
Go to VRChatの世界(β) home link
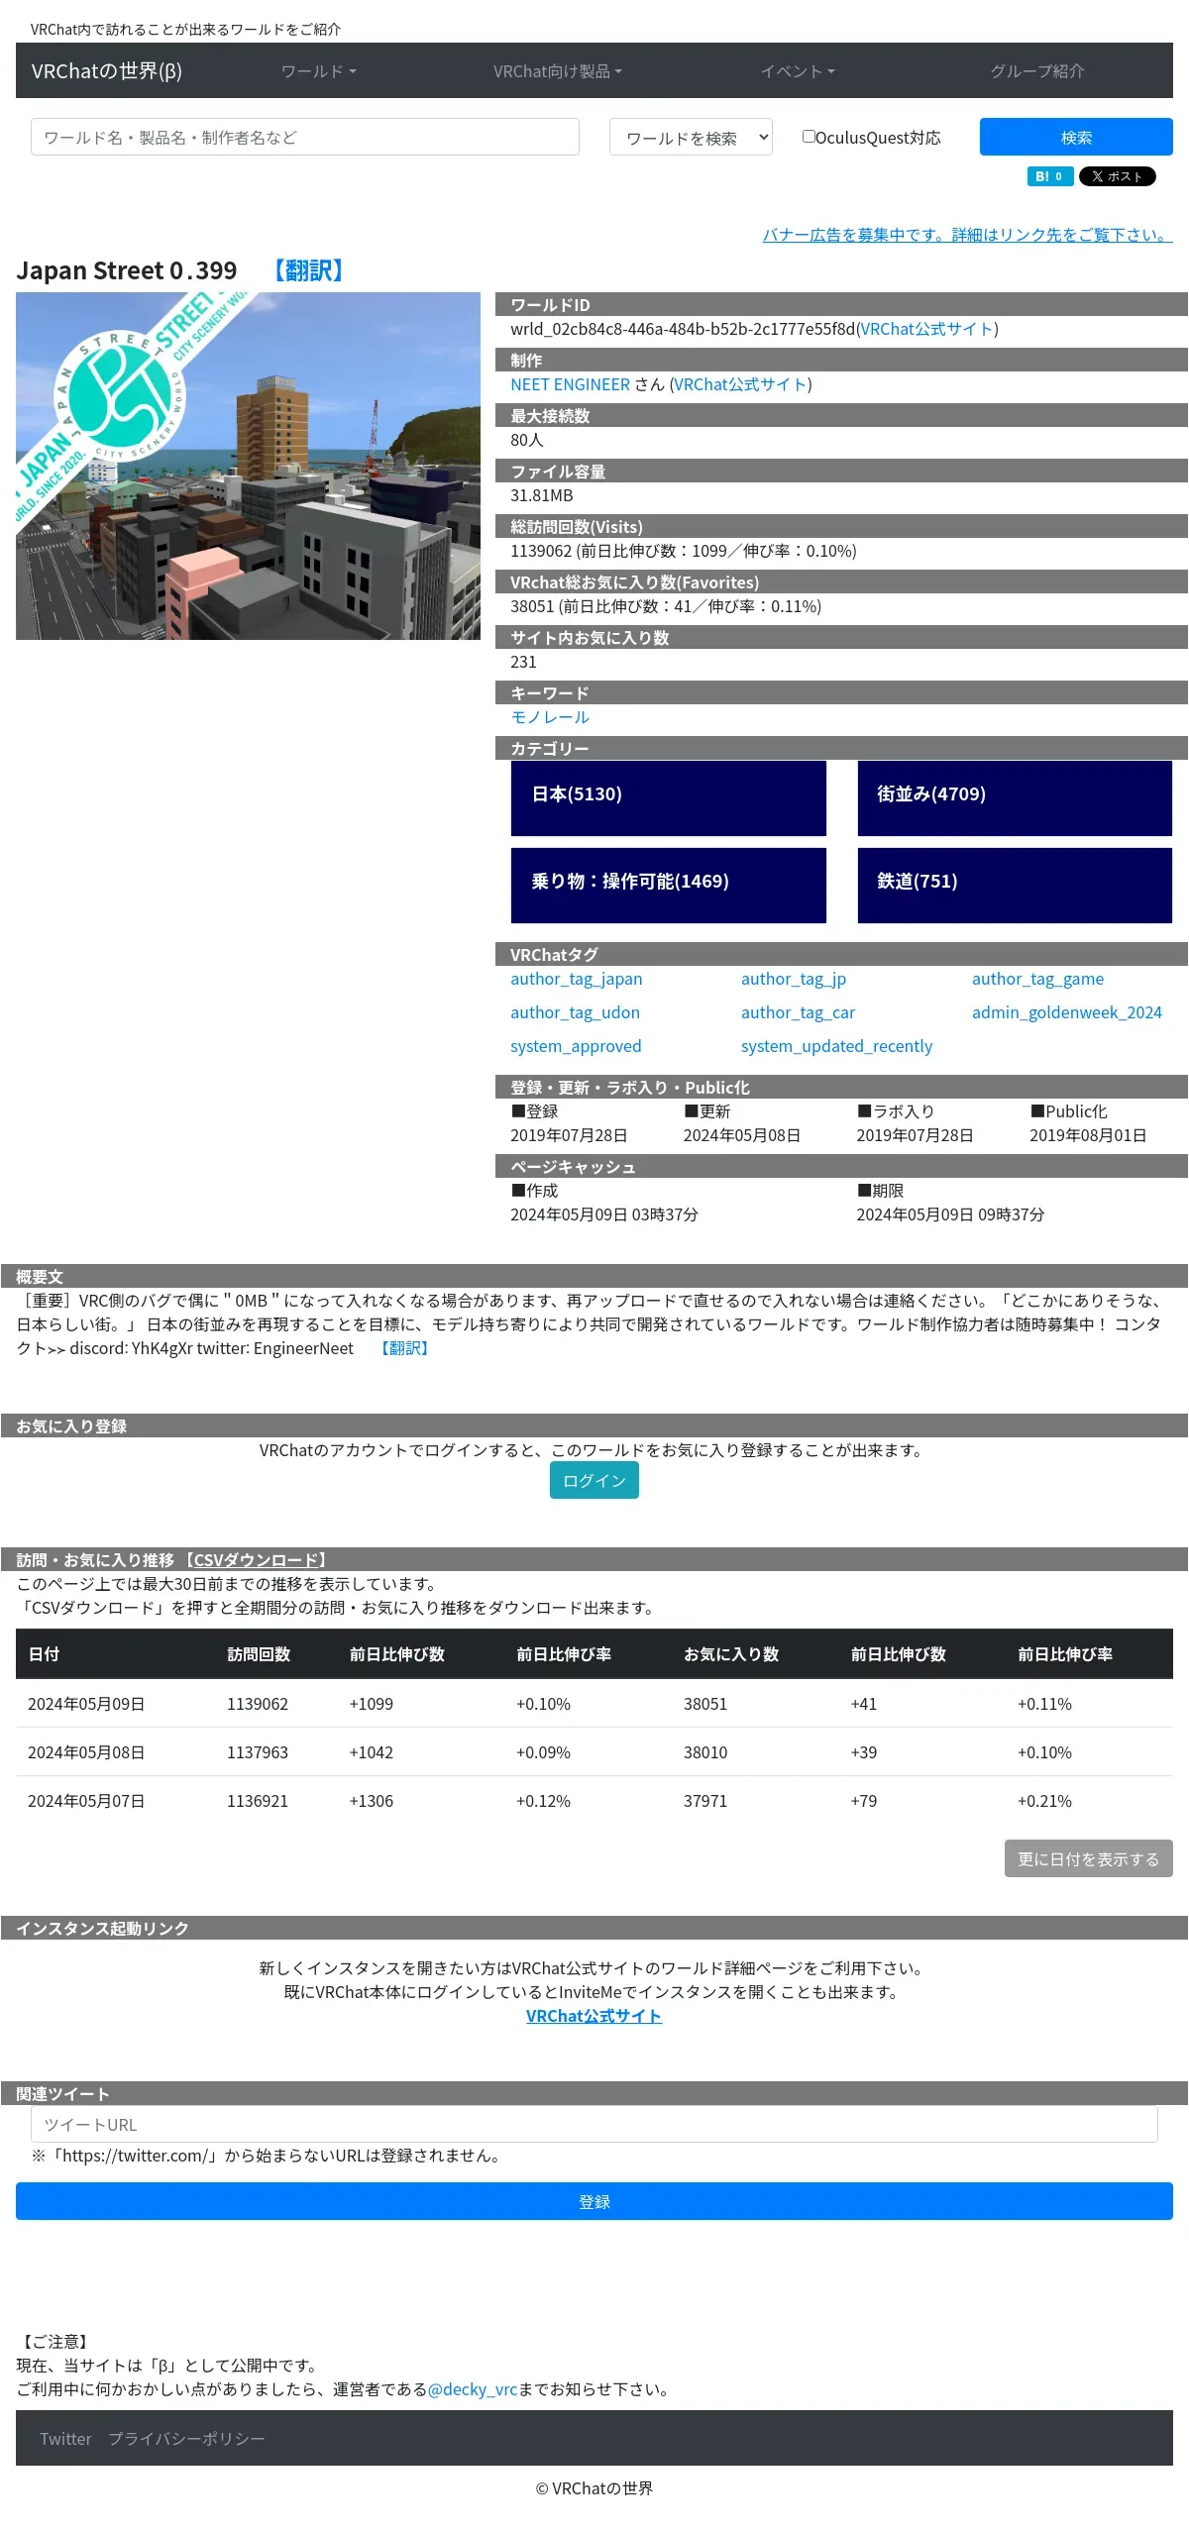point(107,71)
